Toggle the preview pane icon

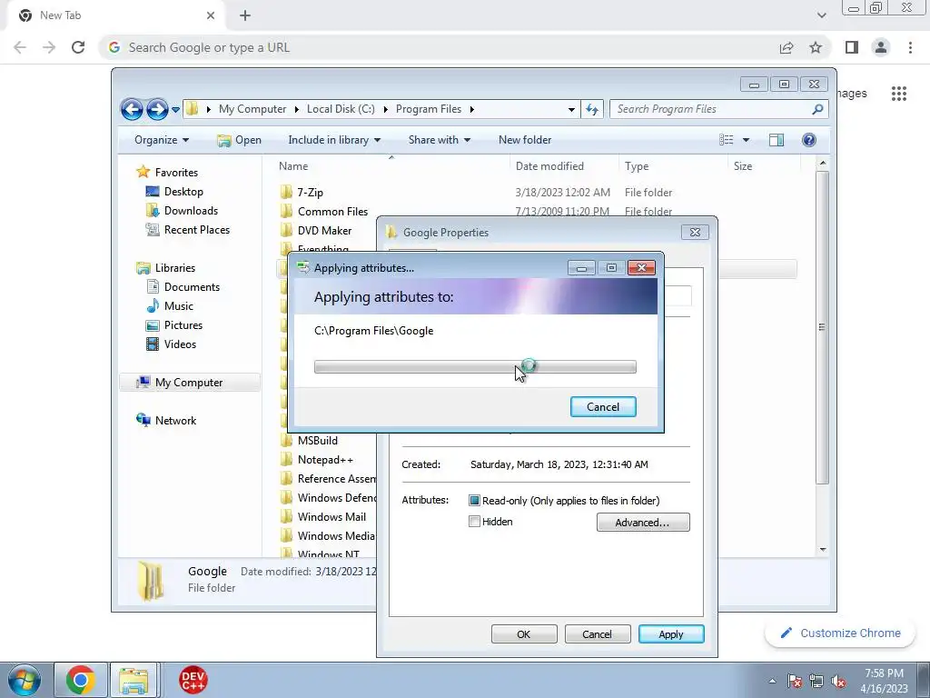[x=777, y=140]
